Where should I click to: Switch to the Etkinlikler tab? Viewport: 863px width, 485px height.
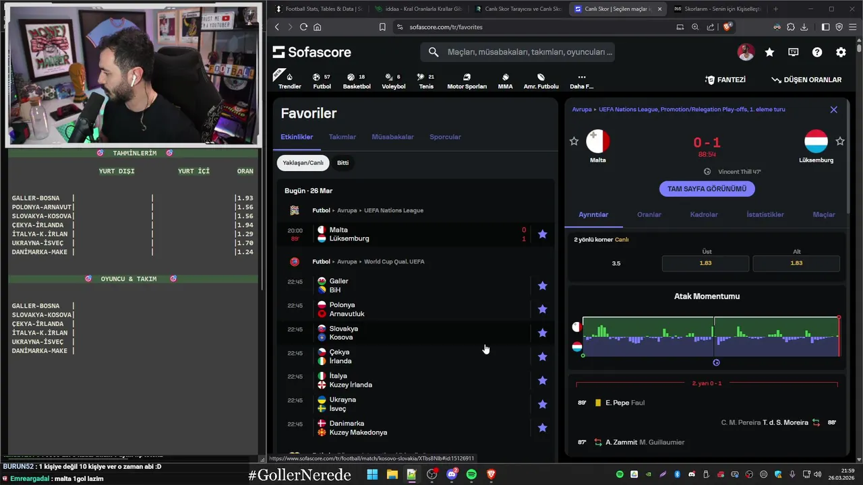(x=297, y=137)
